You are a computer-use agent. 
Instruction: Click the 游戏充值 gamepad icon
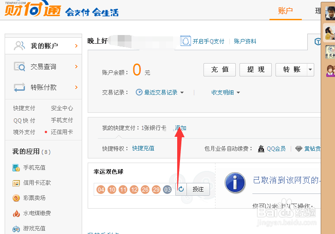click(x=16, y=229)
